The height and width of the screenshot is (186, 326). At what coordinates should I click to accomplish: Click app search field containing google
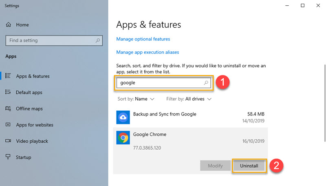[163, 82]
